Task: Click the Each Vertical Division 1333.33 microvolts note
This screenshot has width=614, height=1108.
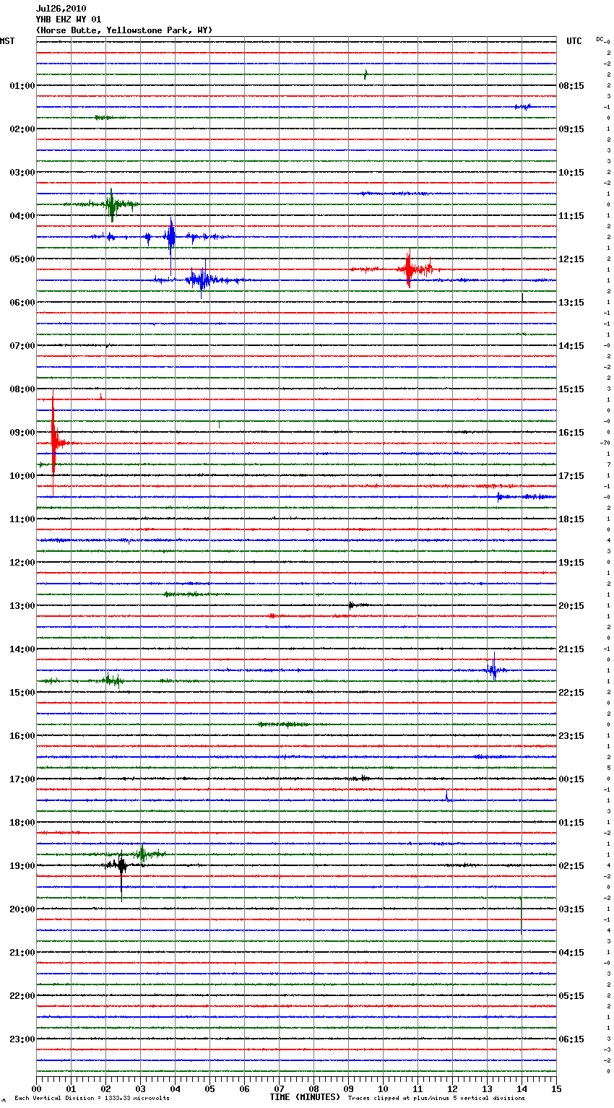Action: (92, 1098)
